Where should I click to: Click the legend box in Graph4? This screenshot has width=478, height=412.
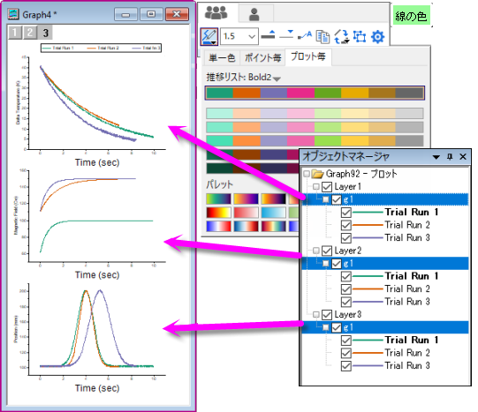101,48
